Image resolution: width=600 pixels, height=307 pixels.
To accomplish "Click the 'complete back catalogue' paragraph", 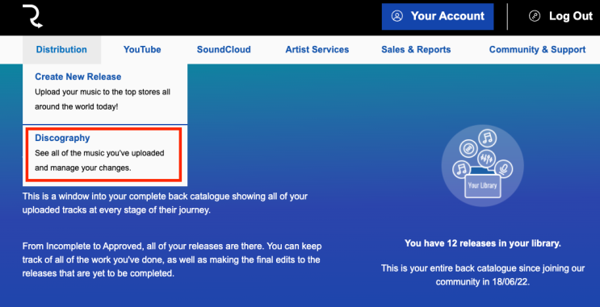I will click(165, 203).
